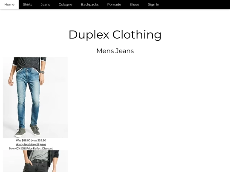Click the gray sneakers in first photo
Screen dimensions: 230x172
tap(28, 130)
